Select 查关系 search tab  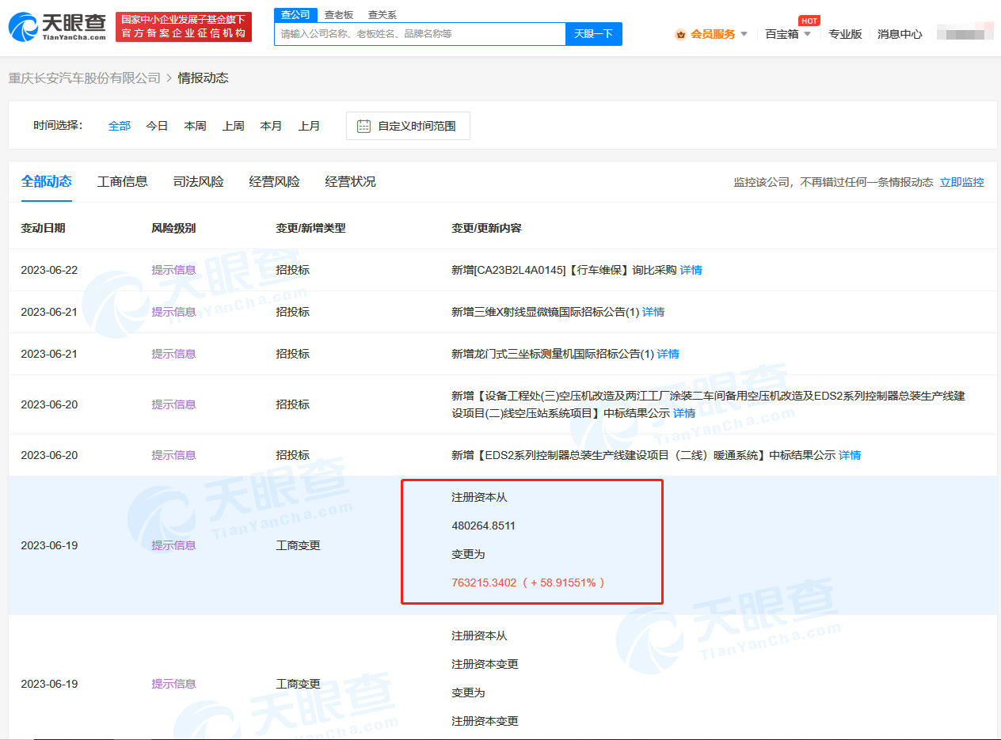pos(383,14)
